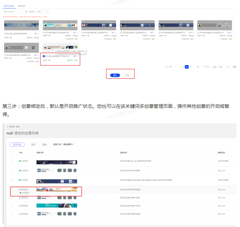
Task: Click the 绑定创意 button
Action: pos(17,144)
